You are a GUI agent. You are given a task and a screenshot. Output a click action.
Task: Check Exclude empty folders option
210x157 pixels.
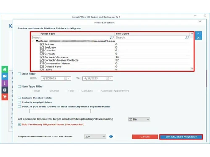[x=19, y=102]
